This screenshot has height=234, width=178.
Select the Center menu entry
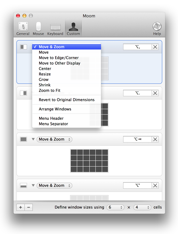pos(66,69)
